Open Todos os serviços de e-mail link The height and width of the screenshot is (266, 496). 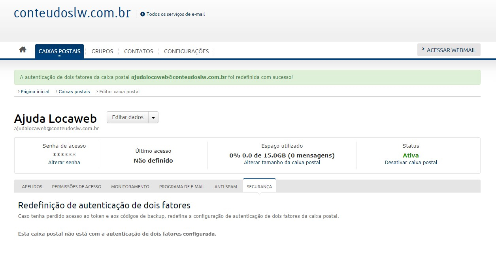(175, 14)
